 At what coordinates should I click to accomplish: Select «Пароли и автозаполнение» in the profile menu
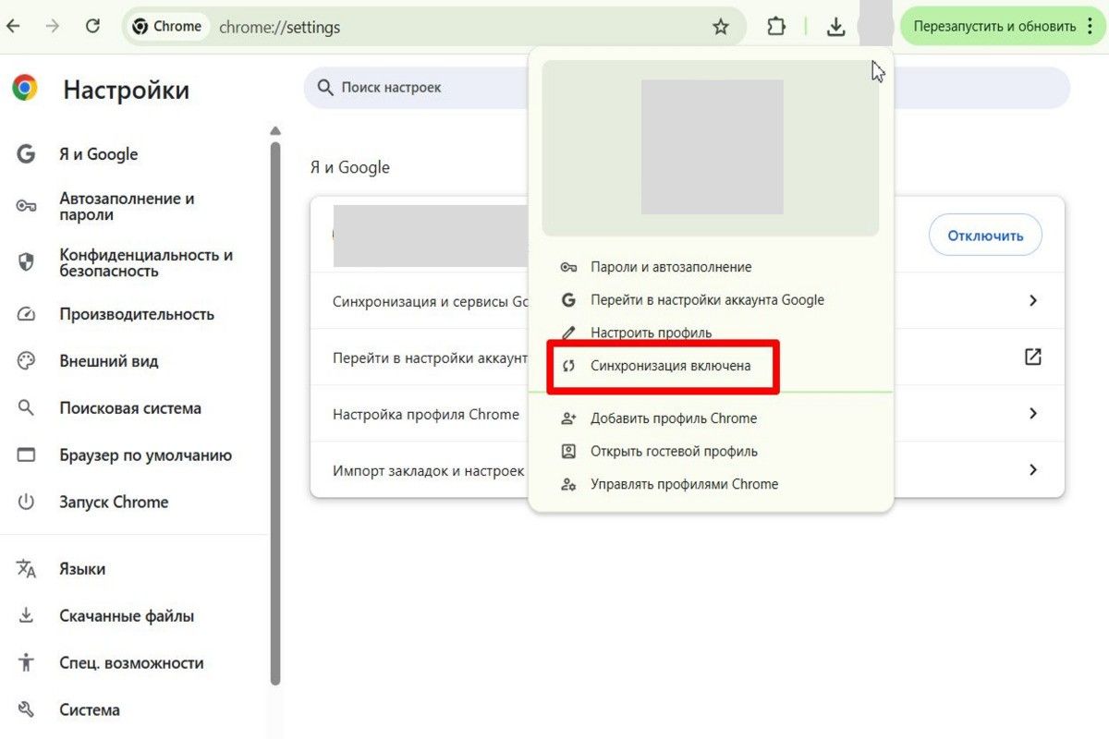671,266
